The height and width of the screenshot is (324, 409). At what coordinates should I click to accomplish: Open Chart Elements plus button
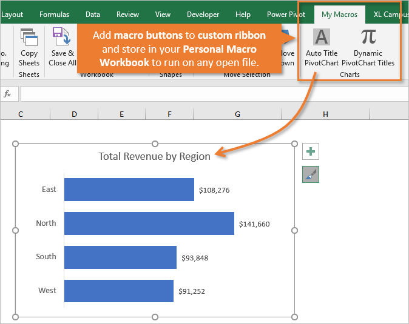311,151
